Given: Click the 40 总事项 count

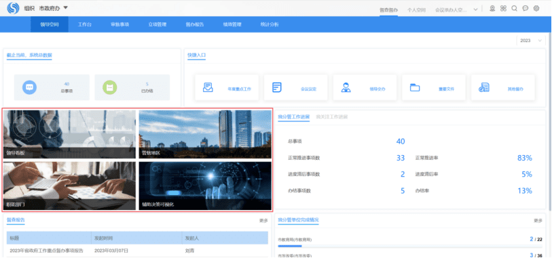Looking at the screenshot, I should pos(67,84).
